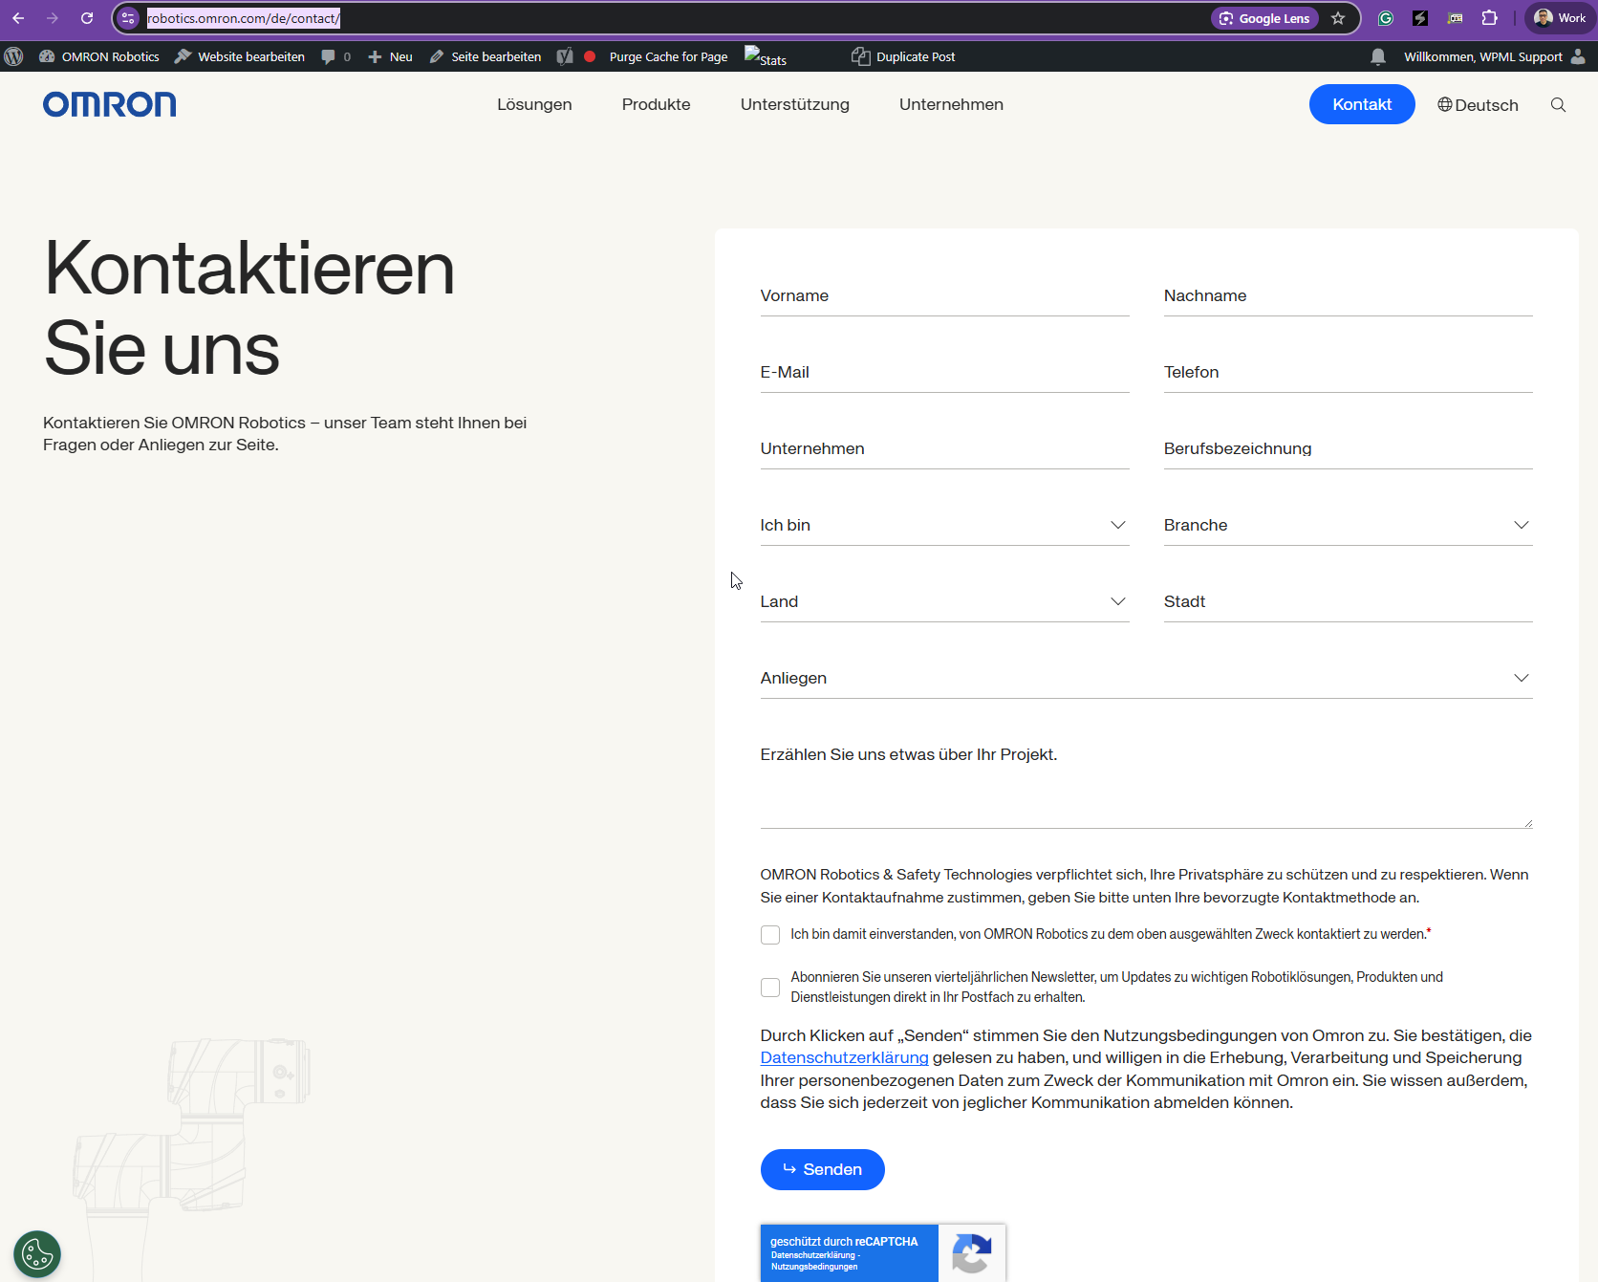This screenshot has width=1598, height=1282.
Task: Open the Work profile avatar
Action: pyautogui.click(x=1560, y=18)
